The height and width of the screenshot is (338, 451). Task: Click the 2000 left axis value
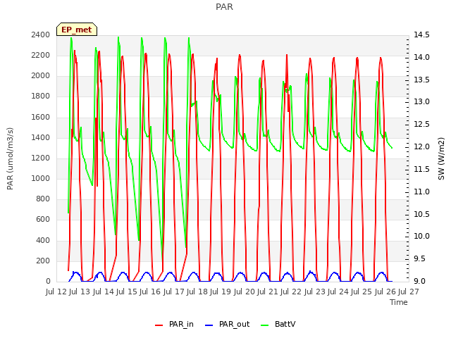pyautogui.click(x=41, y=76)
